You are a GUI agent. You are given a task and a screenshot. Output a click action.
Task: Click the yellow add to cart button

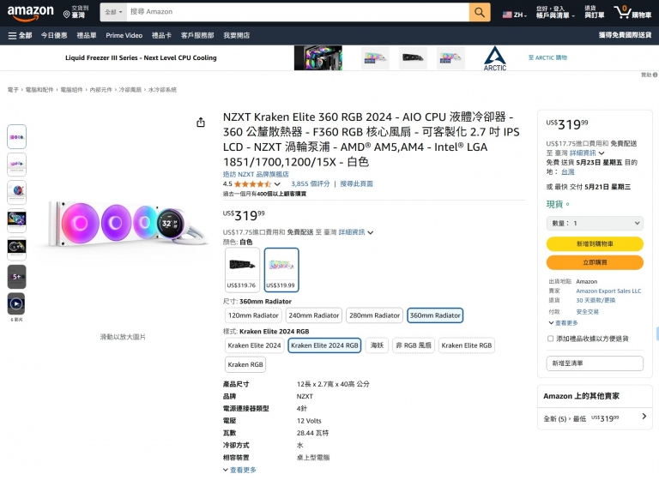(595, 243)
